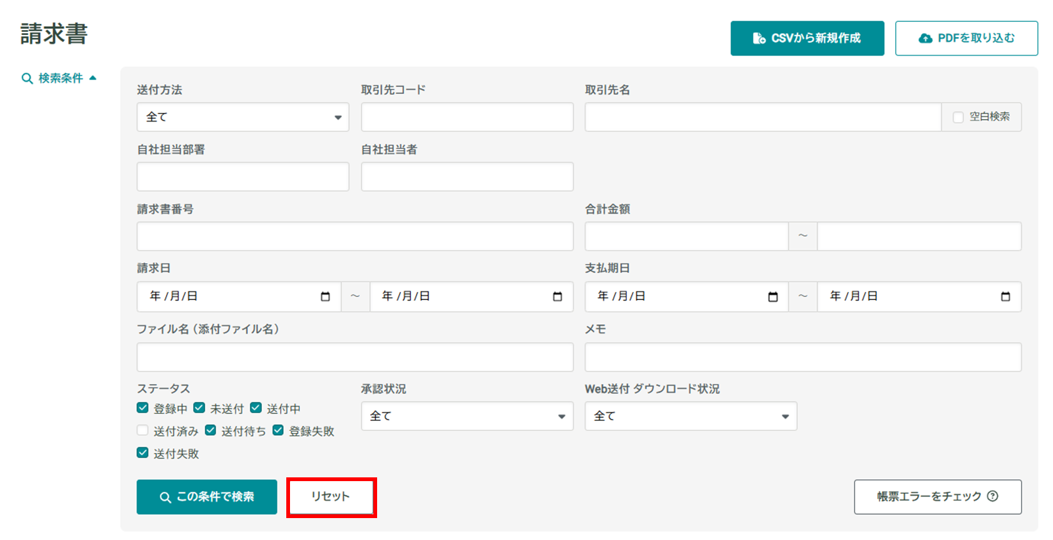Open calendar picker for 支払期日 end date

[x=1005, y=297]
